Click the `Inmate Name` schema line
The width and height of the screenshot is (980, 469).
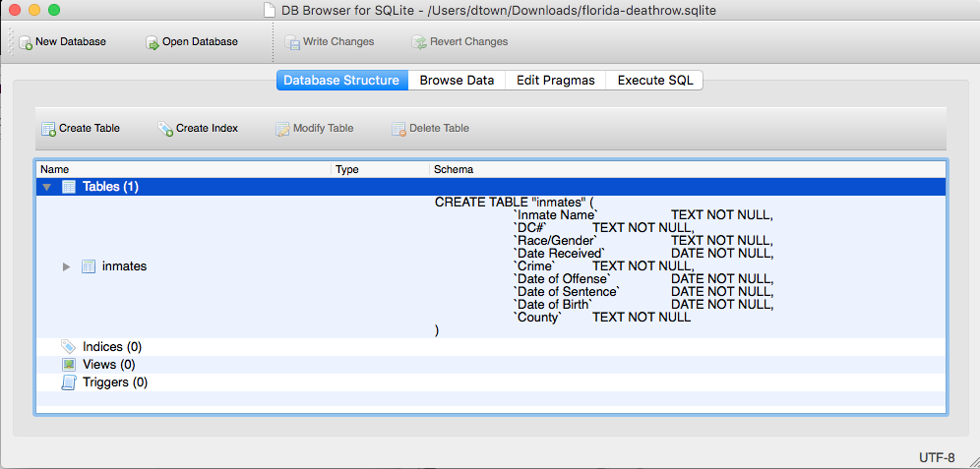pos(643,215)
